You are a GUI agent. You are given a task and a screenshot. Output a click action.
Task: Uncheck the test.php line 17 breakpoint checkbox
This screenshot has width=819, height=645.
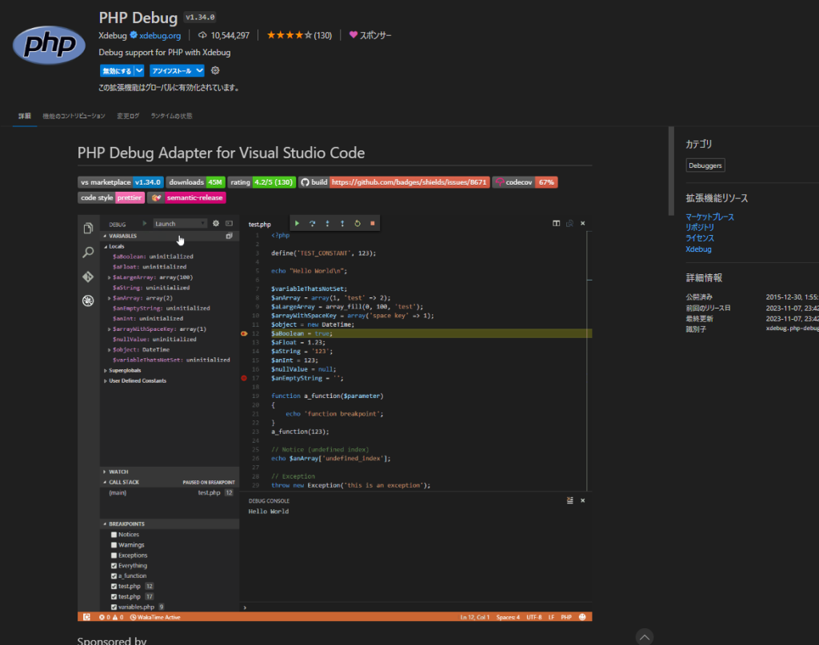(x=114, y=596)
